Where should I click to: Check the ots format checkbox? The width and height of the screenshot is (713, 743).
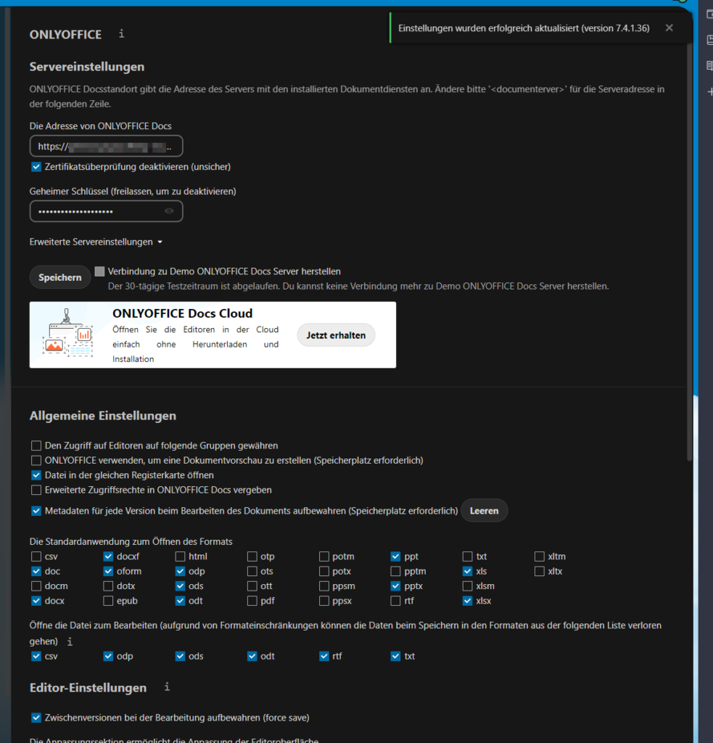click(252, 571)
